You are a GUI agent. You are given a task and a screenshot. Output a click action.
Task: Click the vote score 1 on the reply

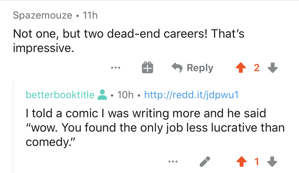pyautogui.click(x=257, y=162)
